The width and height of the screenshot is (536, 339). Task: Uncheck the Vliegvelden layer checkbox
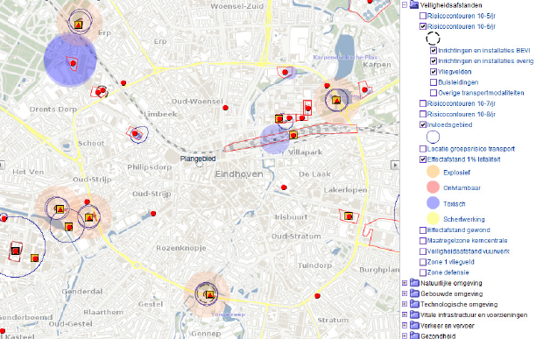pyautogui.click(x=434, y=72)
